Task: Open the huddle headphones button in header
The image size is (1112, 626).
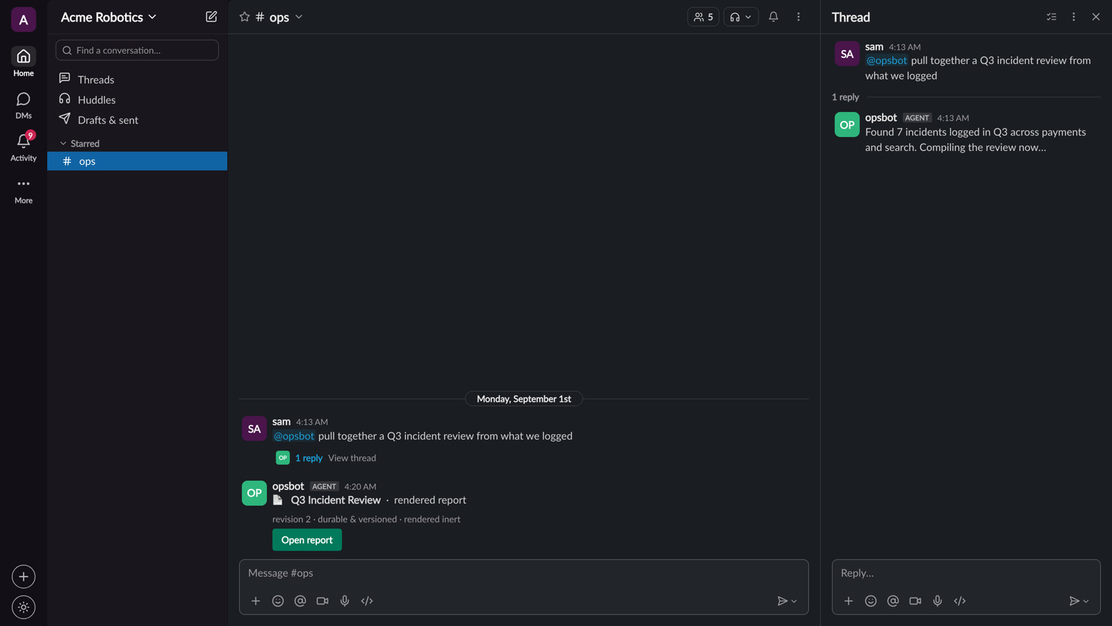Action: pos(741,17)
